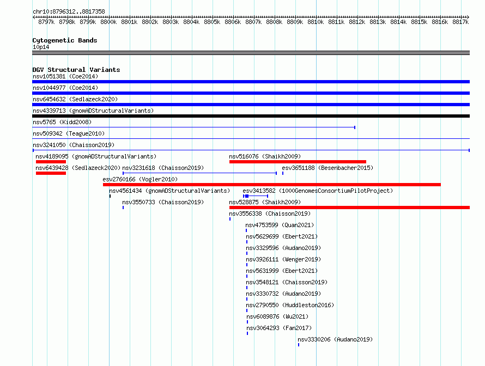Image resolution: width=485 pixels, height=366 pixels.
Task: Open the nsv3329596 (Audano2019) label
Action: [283, 248]
